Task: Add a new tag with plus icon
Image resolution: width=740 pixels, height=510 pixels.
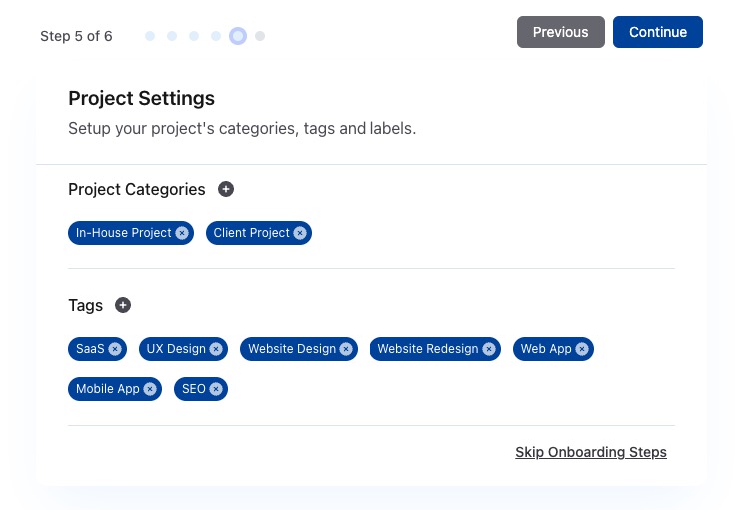Action: (123, 305)
